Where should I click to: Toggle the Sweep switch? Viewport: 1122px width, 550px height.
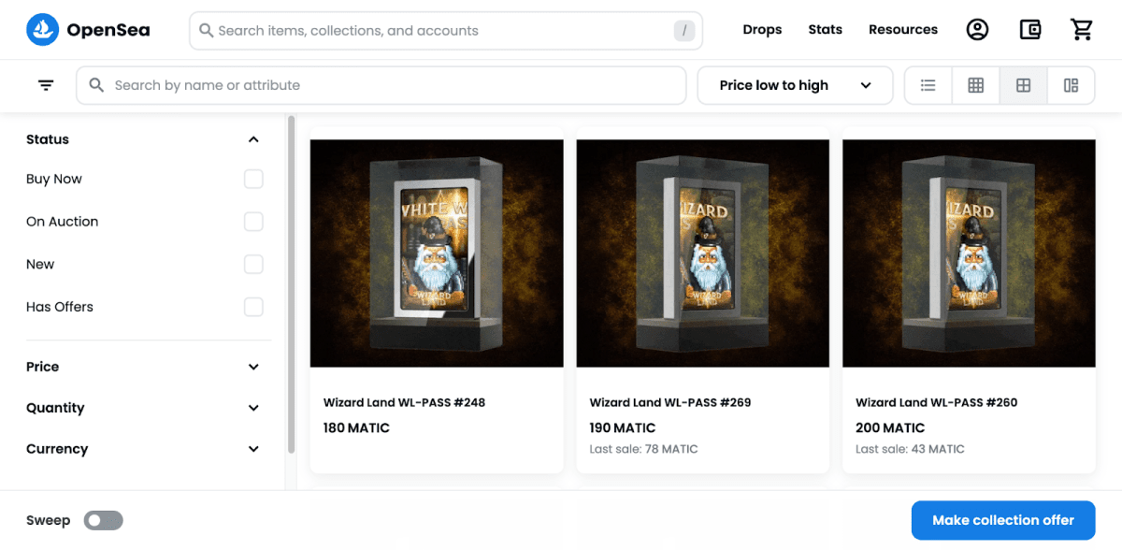(x=104, y=520)
